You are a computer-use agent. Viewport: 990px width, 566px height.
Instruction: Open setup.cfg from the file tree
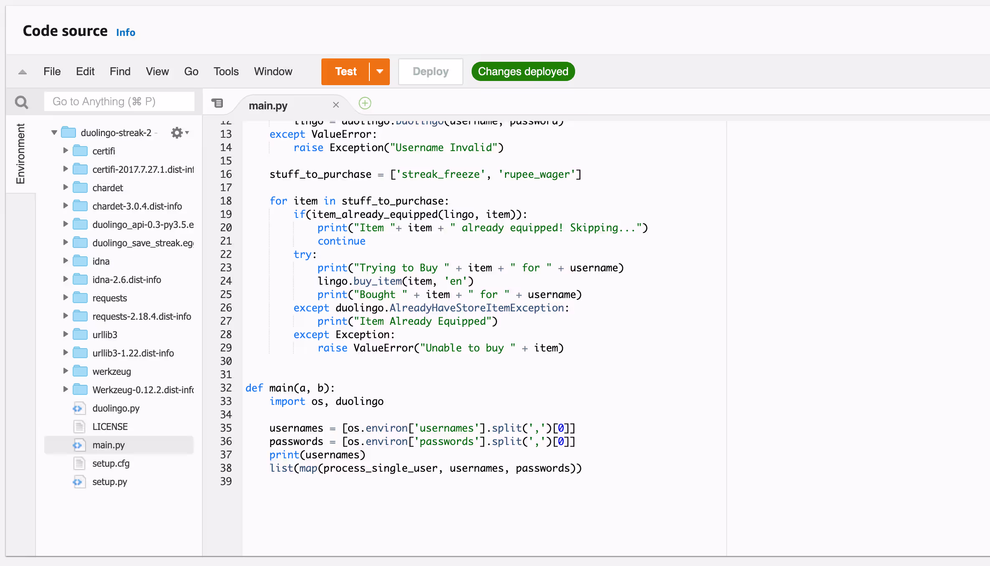pos(111,463)
